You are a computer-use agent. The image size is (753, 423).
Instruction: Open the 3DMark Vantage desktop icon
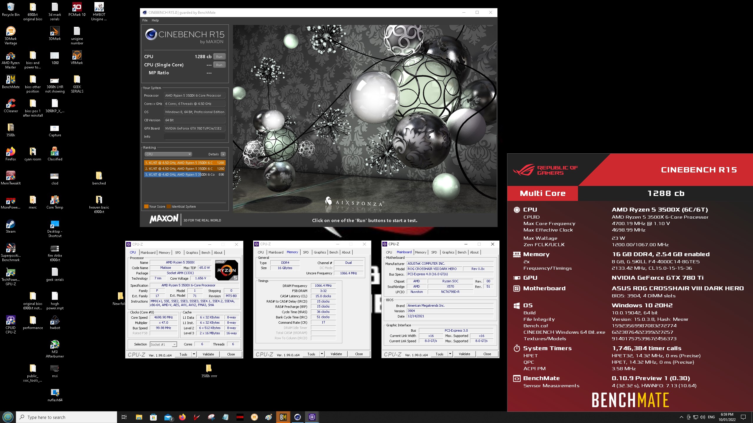click(x=11, y=36)
